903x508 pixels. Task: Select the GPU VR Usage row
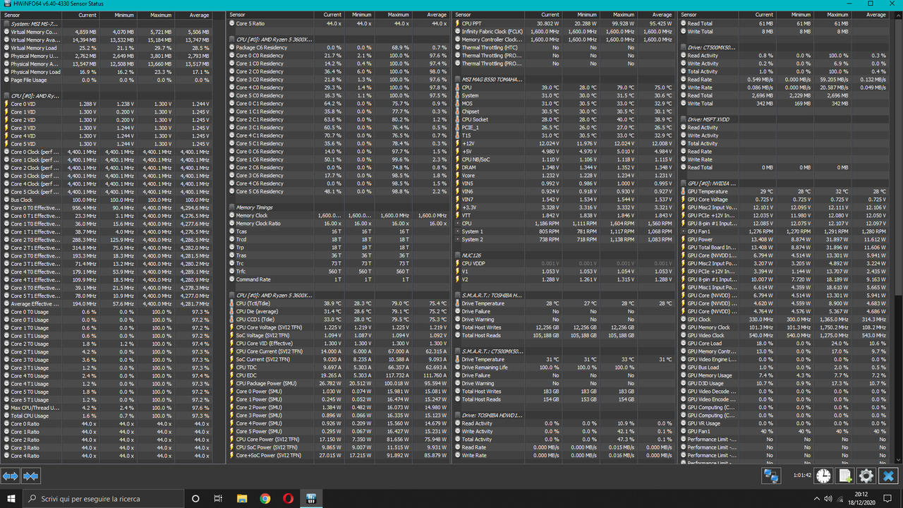pos(784,423)
